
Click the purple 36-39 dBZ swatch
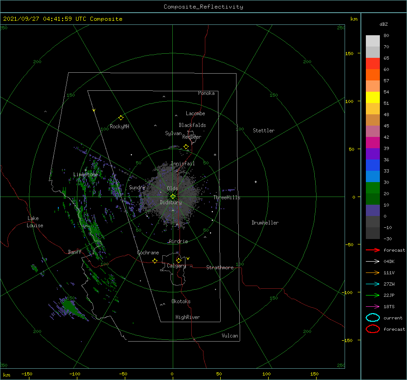pyautogui.click(x=373, y=154)
